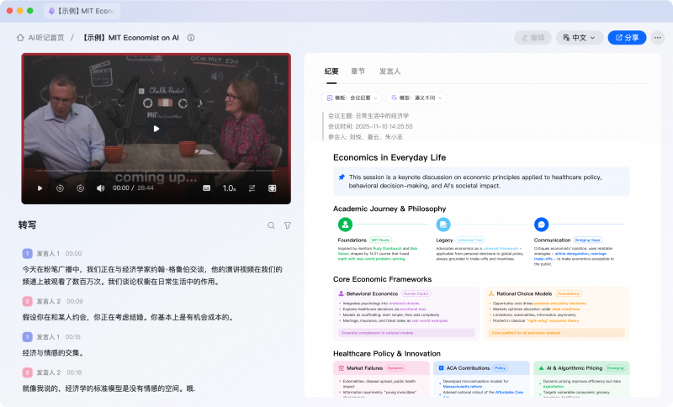Mute the video volume speaker icon

pyautogui.click(x=101, y=188)
